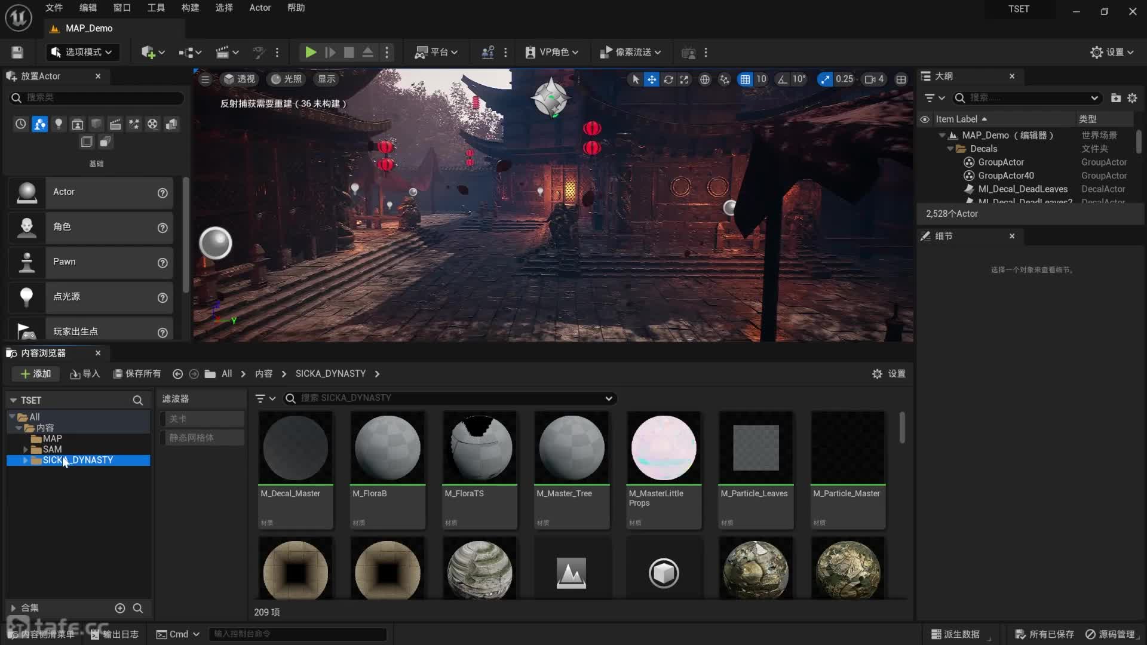The height and width of the screenshot is (645, 1147).
Task: Select the volumes category in Place Actors
Action: [x=87, y=142]
